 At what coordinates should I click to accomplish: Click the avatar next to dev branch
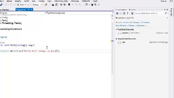tap(120, 42)
